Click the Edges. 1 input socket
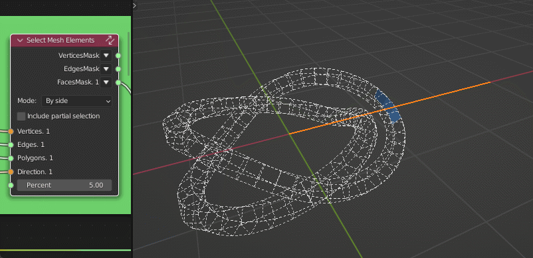533x258 pixels. 11,145
